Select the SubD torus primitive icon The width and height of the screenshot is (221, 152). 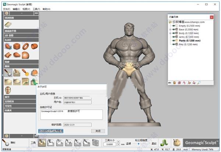click(x=26, y=47)
